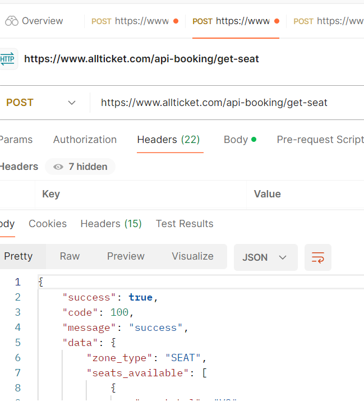Select the active middle POST request tab
The height and width of the screenshot is (406, 364).
236,21
